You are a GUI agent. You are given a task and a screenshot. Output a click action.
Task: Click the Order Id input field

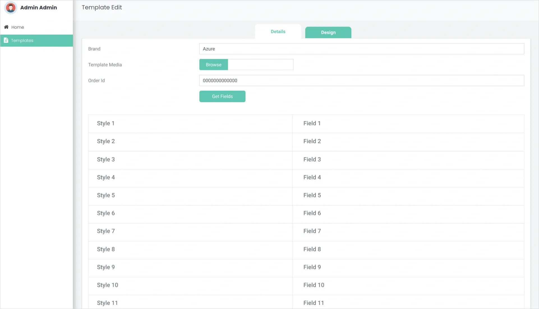click(x=362, y=80)
